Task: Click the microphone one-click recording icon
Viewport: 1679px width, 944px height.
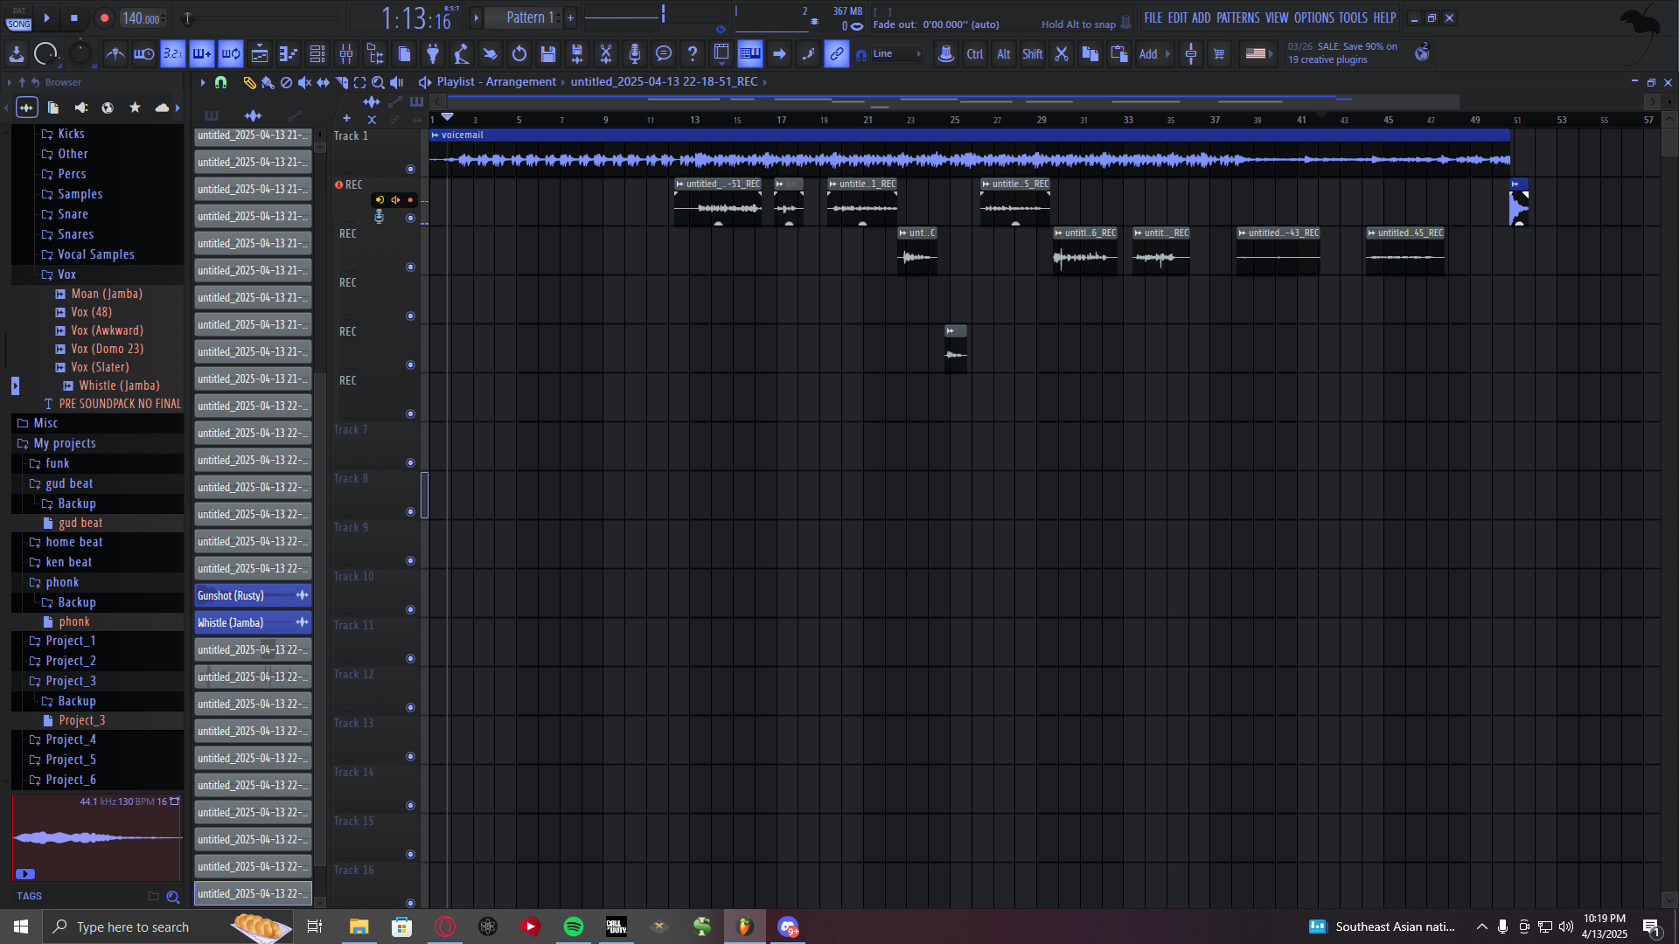Action: pos(635,54)
